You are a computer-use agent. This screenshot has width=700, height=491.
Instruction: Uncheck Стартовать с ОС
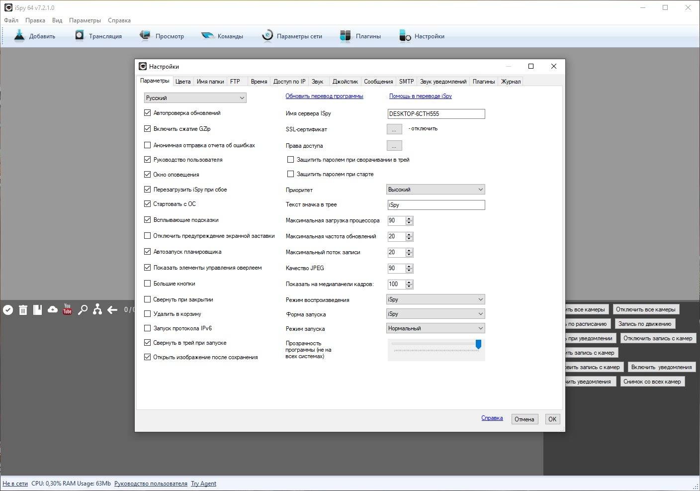coord(147,204)
